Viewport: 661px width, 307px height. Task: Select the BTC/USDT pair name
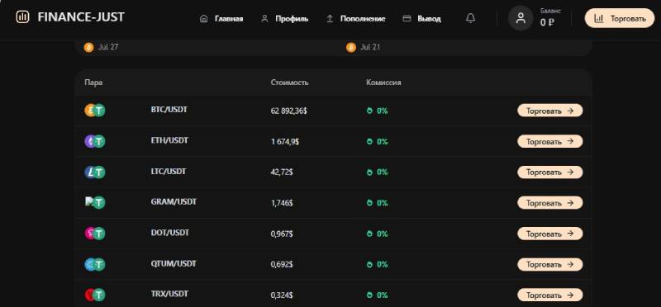[x=169, y=110]
